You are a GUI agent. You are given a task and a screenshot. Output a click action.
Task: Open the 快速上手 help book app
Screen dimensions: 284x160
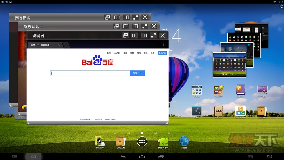tap(241, 91)
